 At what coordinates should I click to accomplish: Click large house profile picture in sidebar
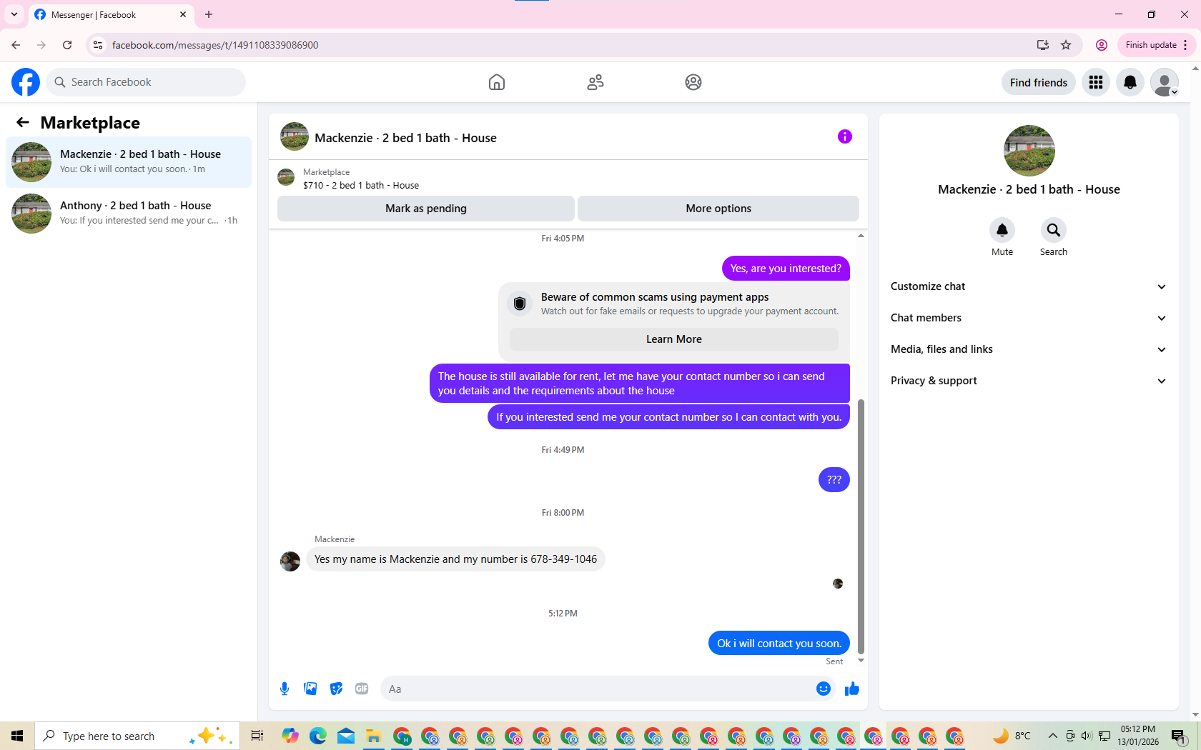[1029, 151]
